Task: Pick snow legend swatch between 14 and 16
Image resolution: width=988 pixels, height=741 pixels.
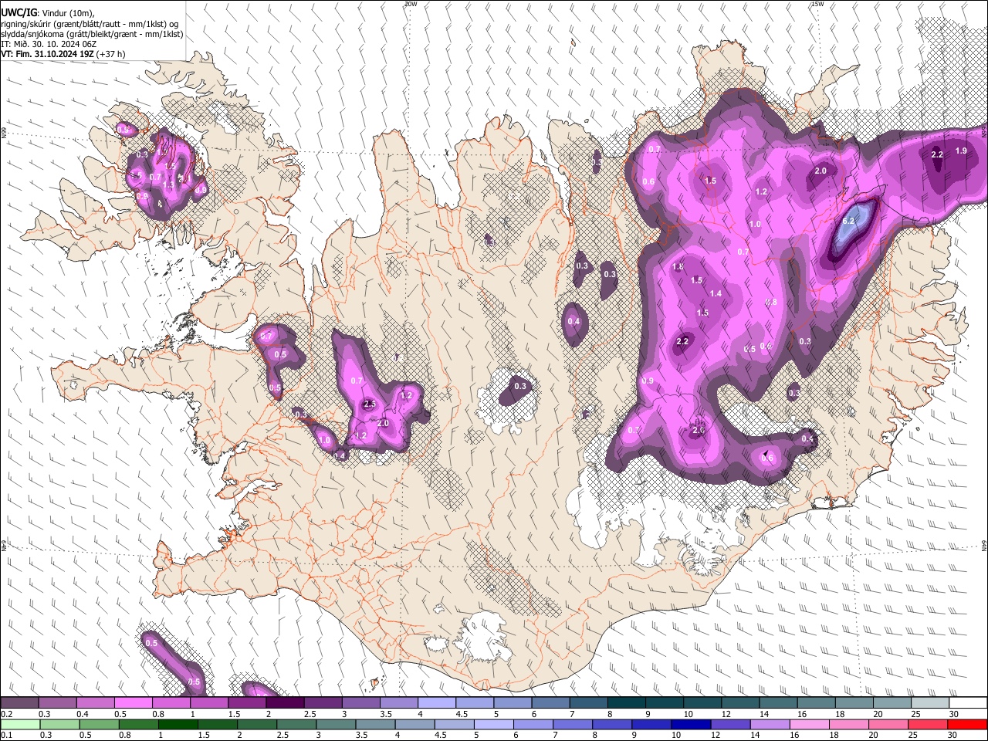Action: pos(778,703)
